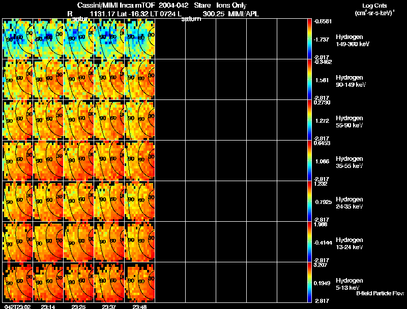This screenshot has height=309, width=407.
Task: Click the 55-90 keV row color bar
Action: point(309,120)
